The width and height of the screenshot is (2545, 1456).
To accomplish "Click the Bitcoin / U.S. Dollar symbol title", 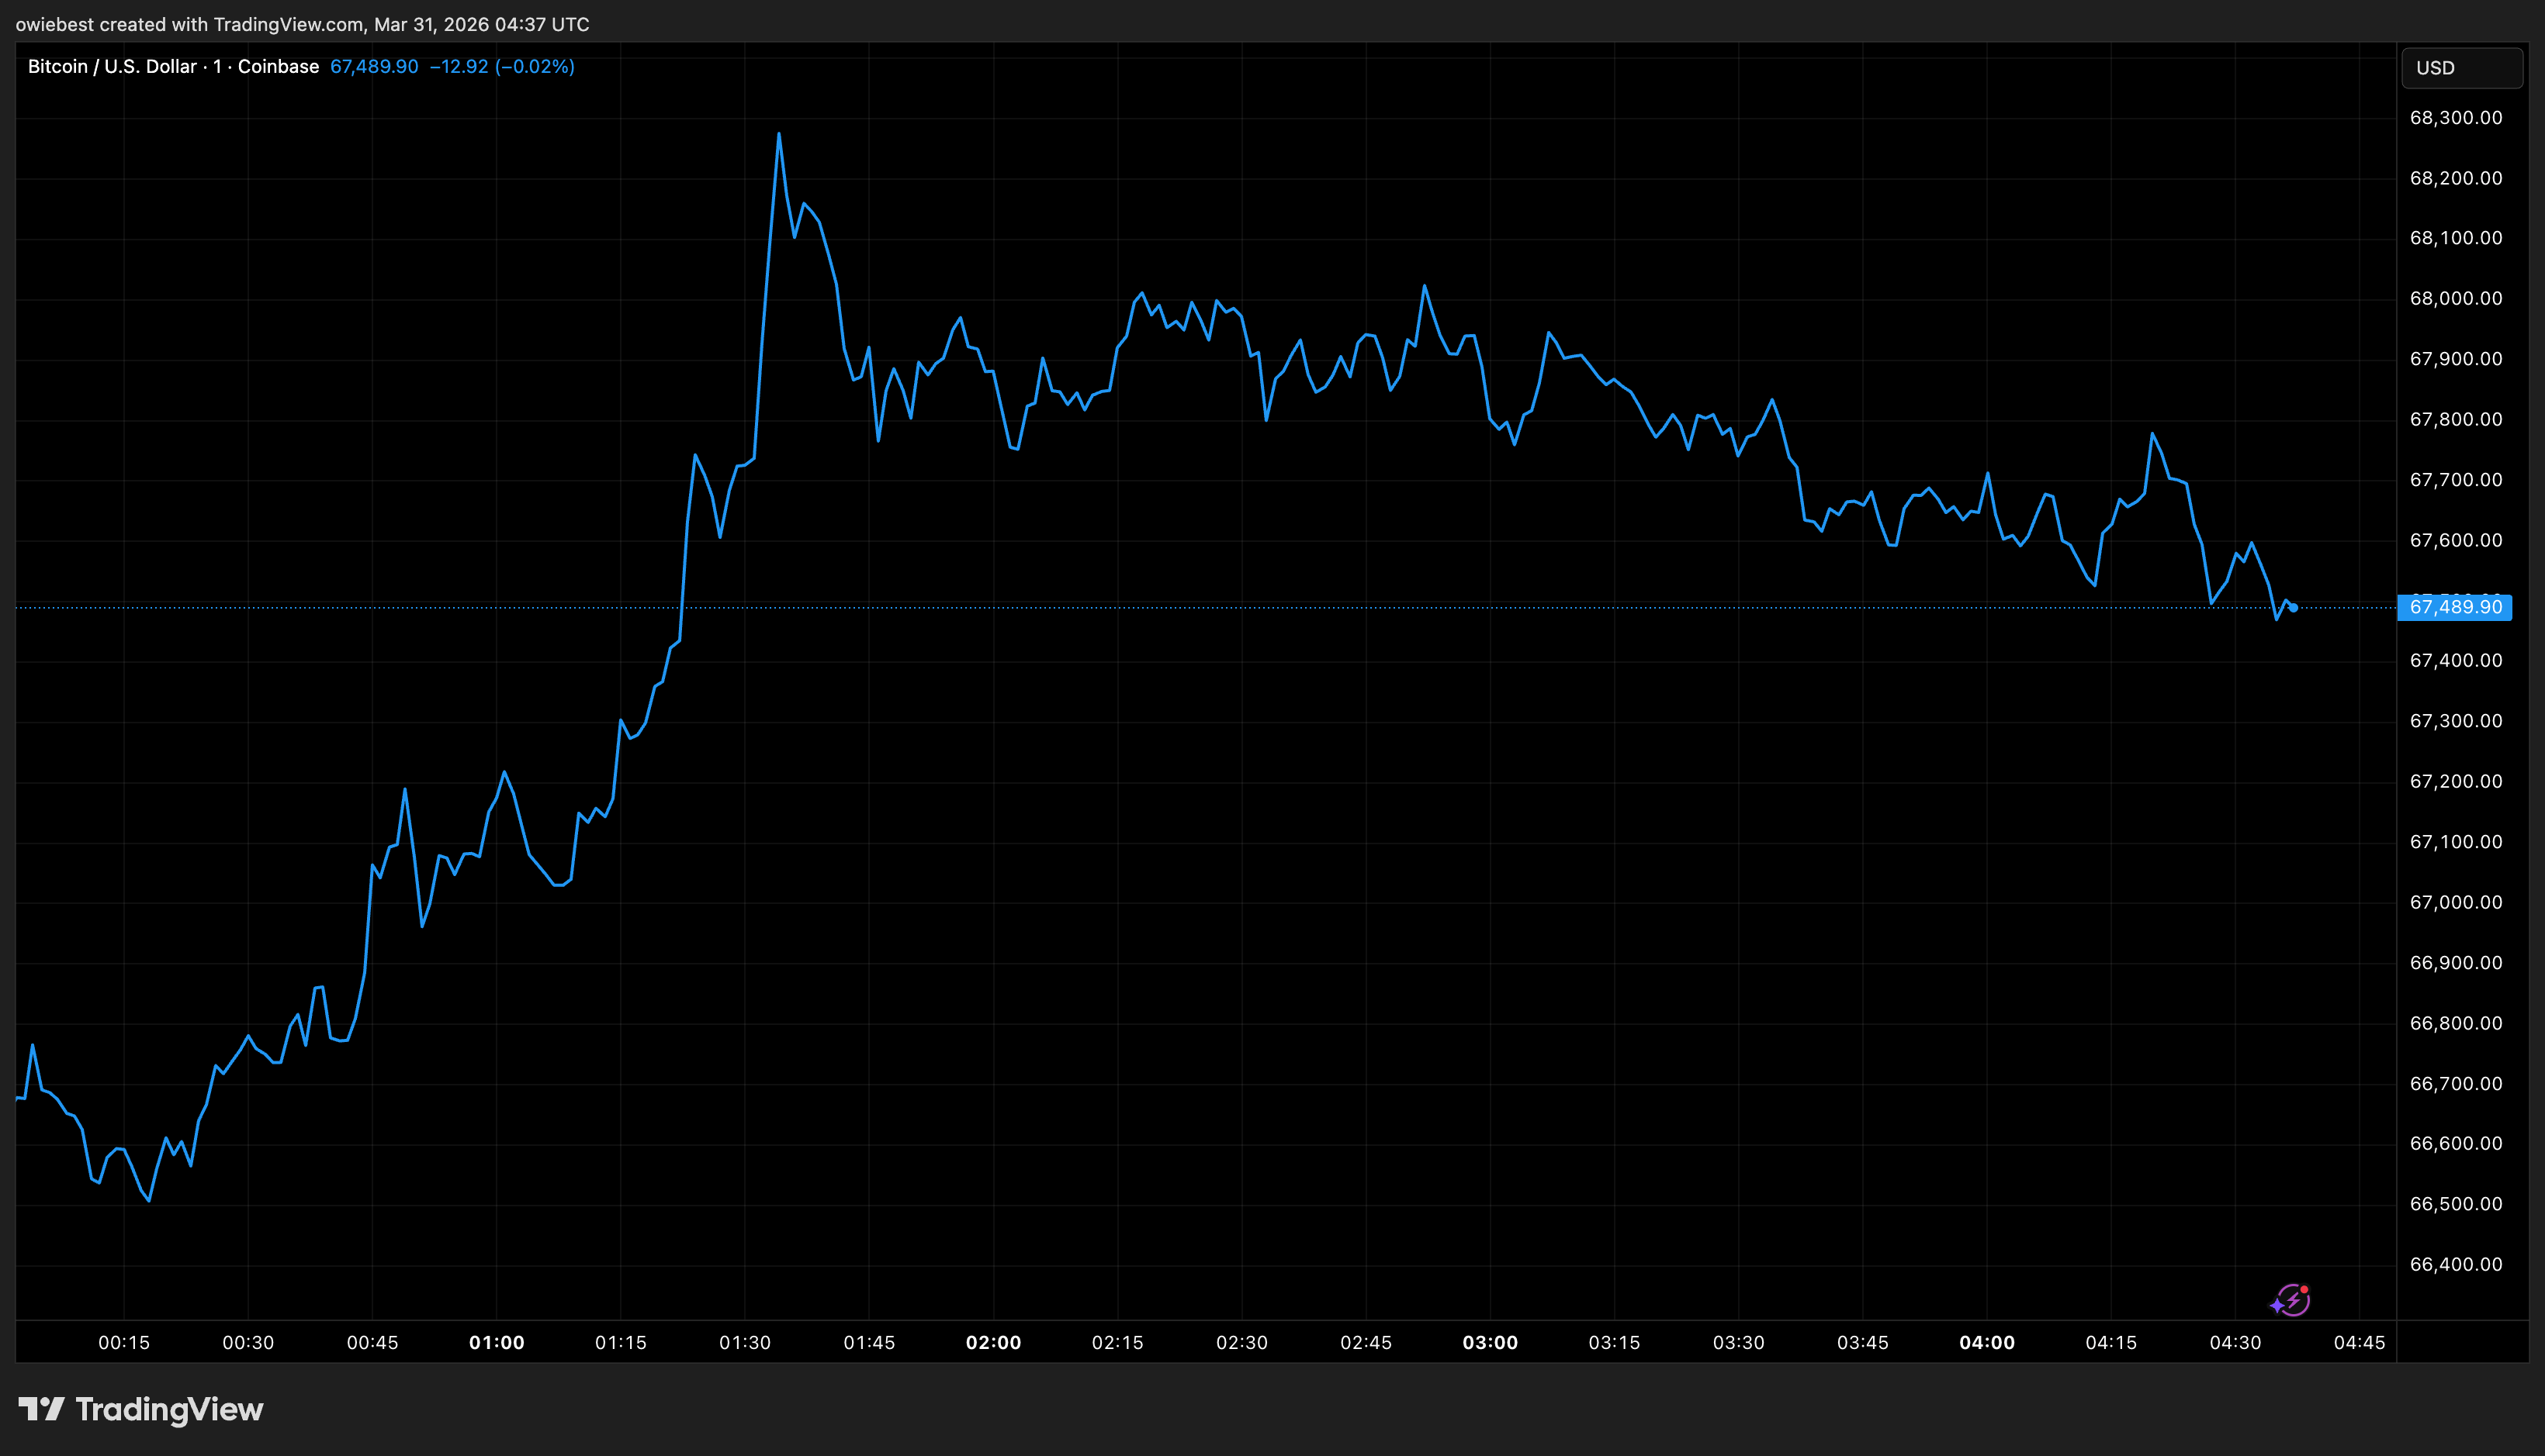I will [112, 67].
